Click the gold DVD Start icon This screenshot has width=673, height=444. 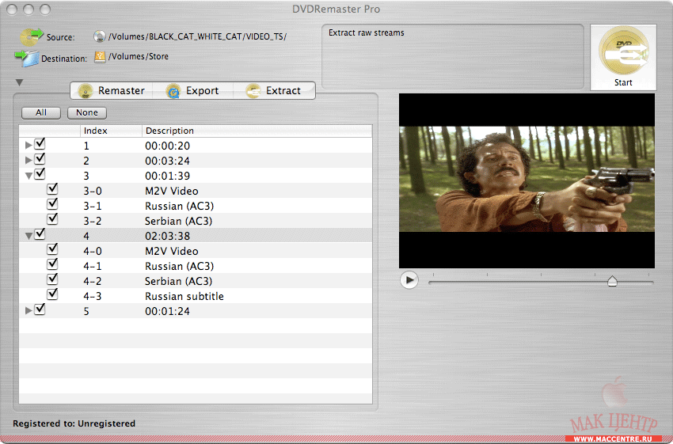tap(623, 51)
